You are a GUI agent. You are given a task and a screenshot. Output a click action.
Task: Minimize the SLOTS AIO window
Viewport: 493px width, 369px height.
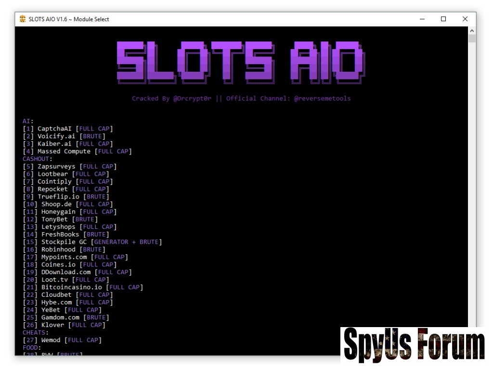(x=422, y=19)
